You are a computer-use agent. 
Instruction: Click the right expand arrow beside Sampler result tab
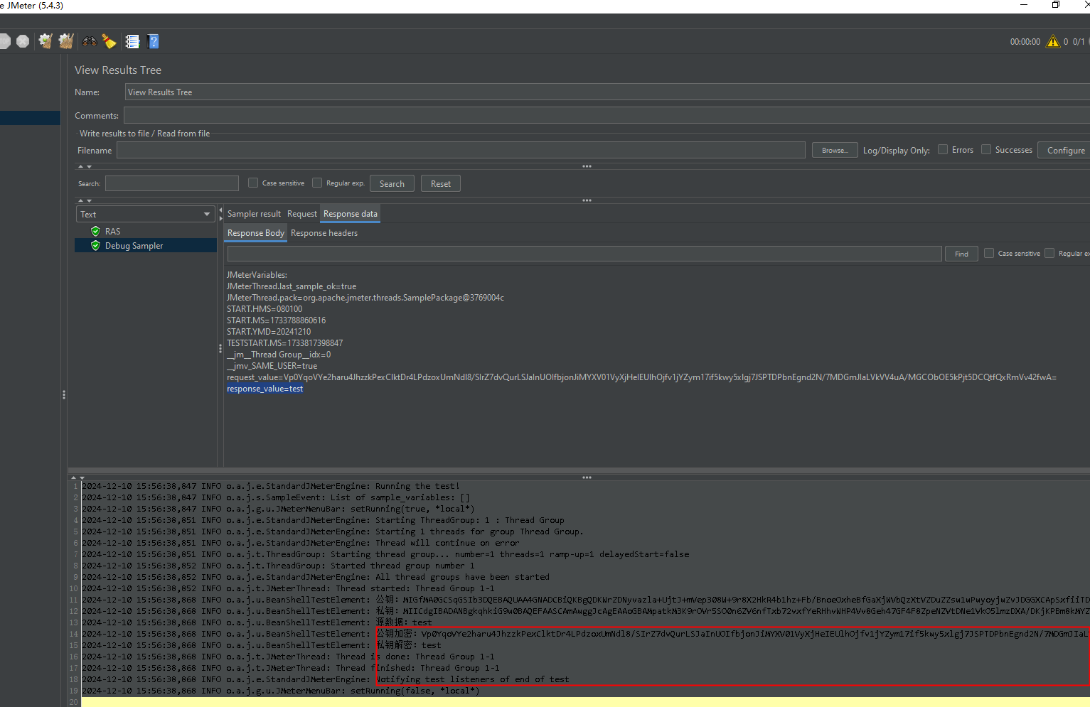[x=220, y=218]
